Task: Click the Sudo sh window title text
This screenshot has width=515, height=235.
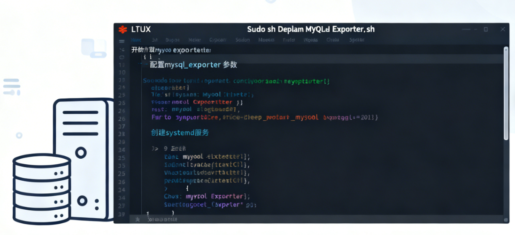Action: pyautogui.click(x=311, y=29)
